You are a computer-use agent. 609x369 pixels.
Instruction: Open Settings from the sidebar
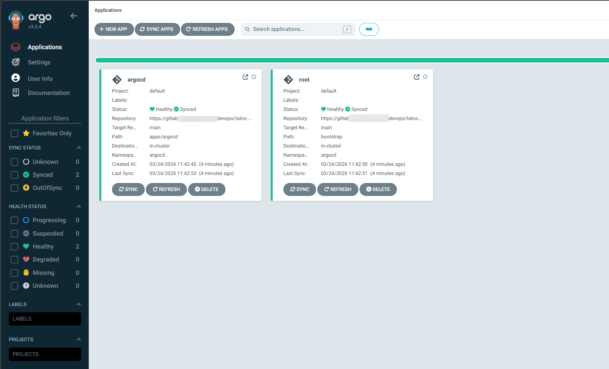[39, 62]
